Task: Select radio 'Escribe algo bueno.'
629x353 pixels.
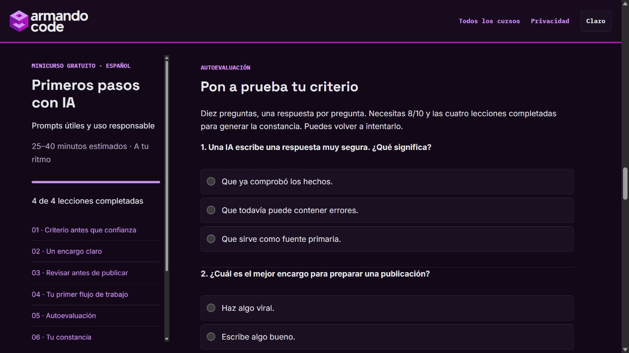Action: (x=211, y=337)
